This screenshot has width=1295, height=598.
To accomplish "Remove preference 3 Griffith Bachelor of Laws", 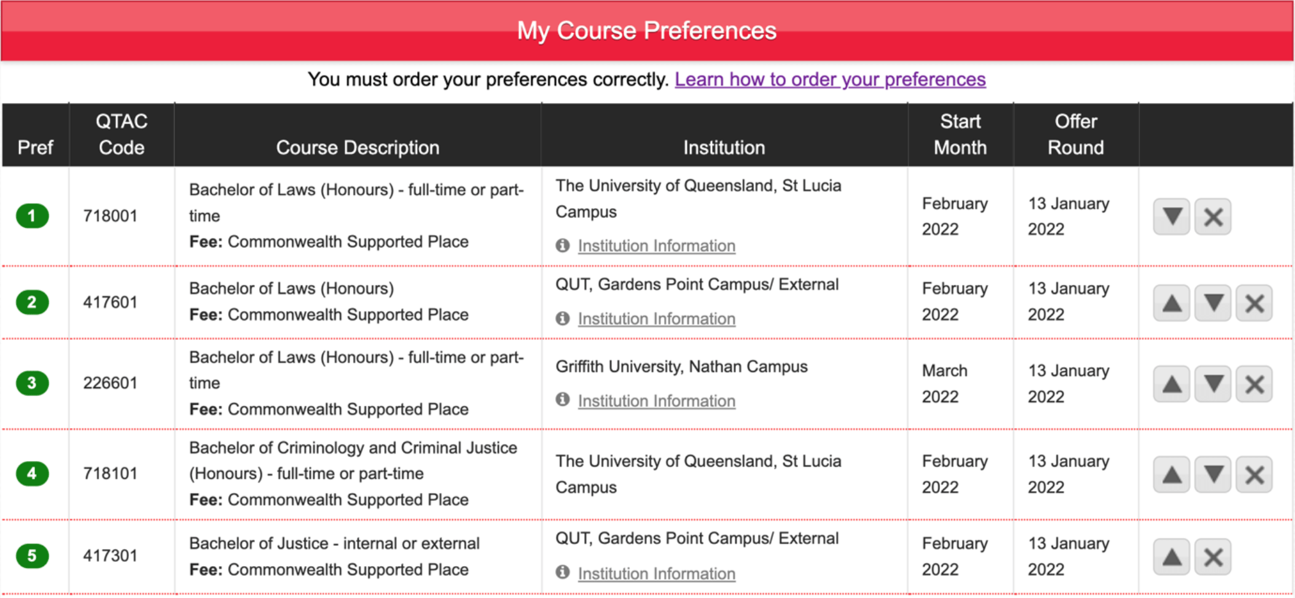I will [1254, 384].
